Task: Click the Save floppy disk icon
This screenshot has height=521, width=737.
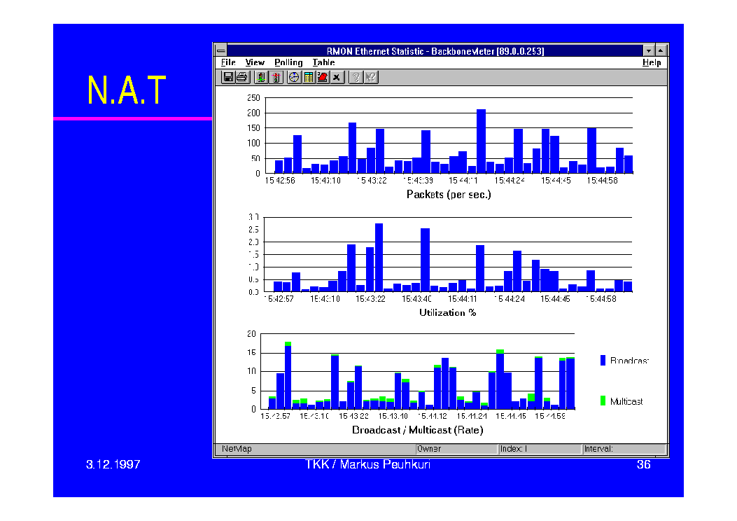Action: click(x=228, y=77)
